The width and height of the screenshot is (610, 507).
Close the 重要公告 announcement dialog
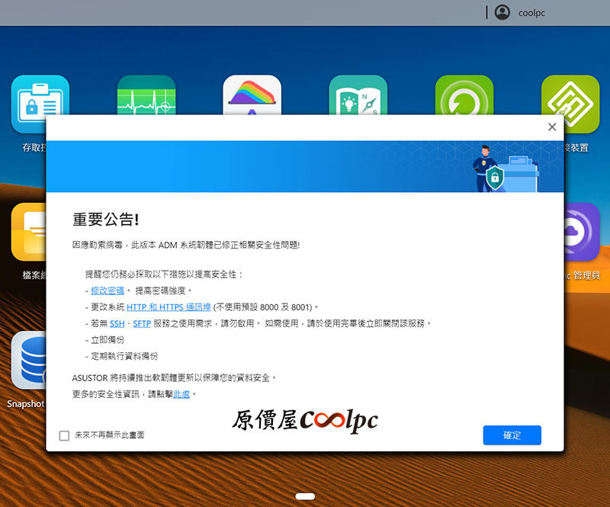[x=552, y=127]
